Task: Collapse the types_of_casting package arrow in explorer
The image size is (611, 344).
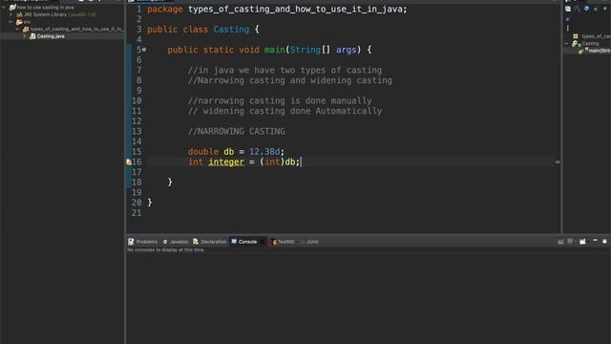Action: click(x=17, y=29)
